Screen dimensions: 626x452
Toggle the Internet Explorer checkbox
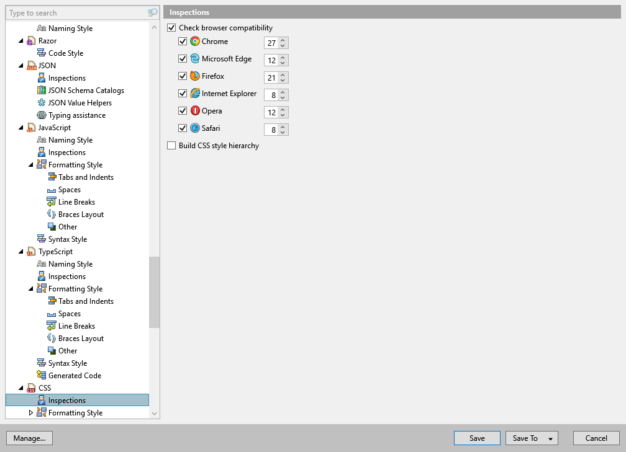pyautogui.click(x=183, y=93)
